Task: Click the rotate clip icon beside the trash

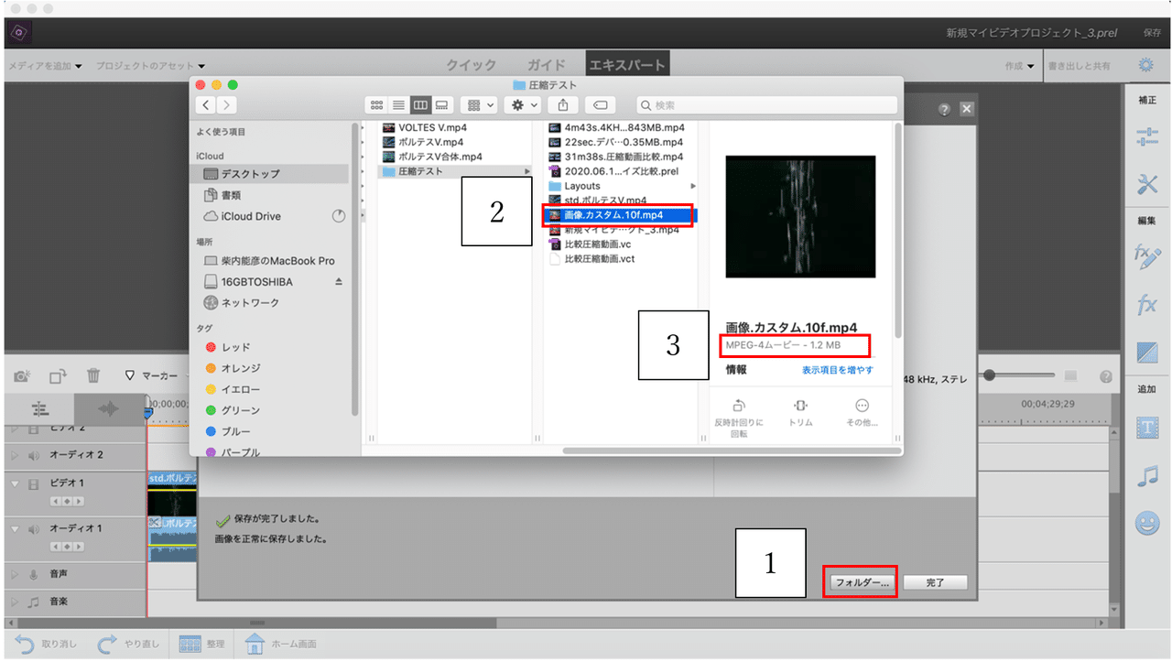Action: [x=58, y=375]
